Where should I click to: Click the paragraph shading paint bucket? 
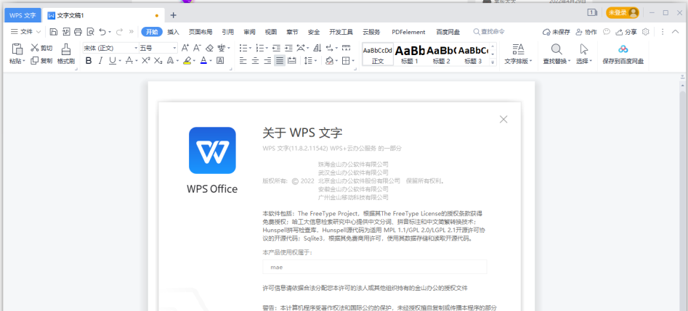330,61
